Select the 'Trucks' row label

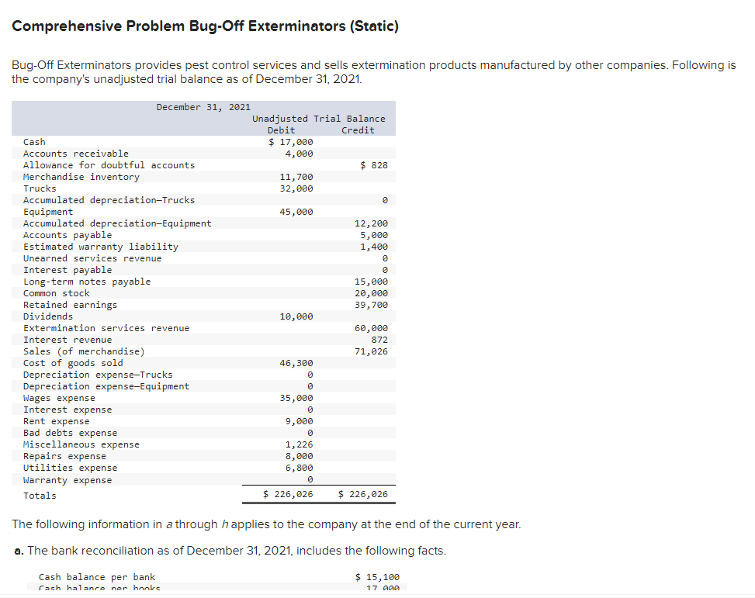coord(40,188)
